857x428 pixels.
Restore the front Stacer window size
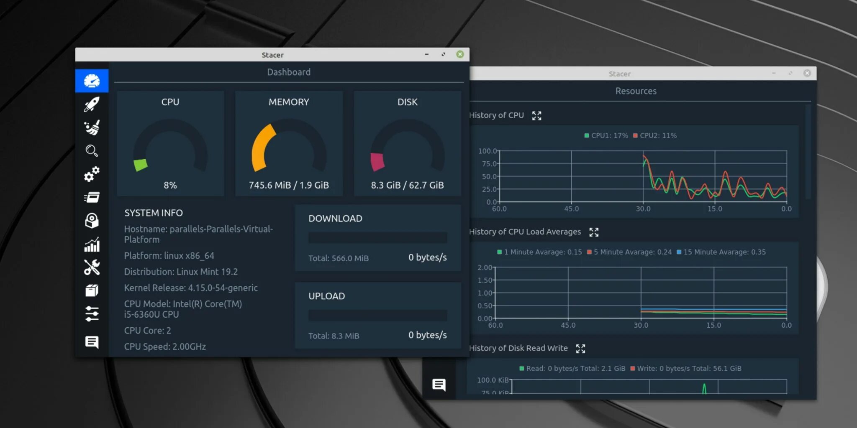(443, 54)
